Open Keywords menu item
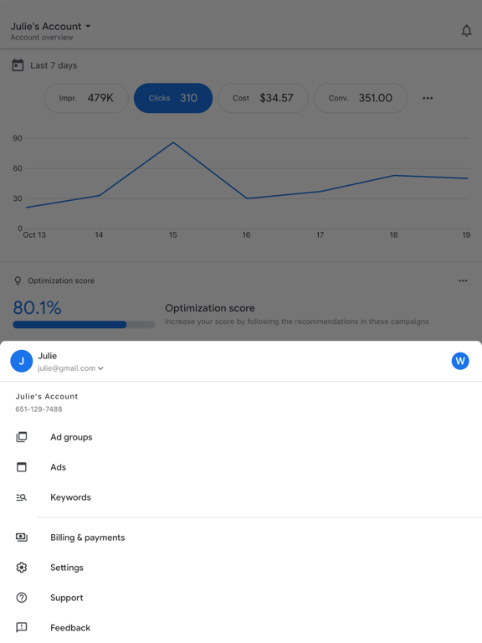Image resolution: width=482 pixels, height=643 pixels. pyautogui.click(x=241, y=497)
